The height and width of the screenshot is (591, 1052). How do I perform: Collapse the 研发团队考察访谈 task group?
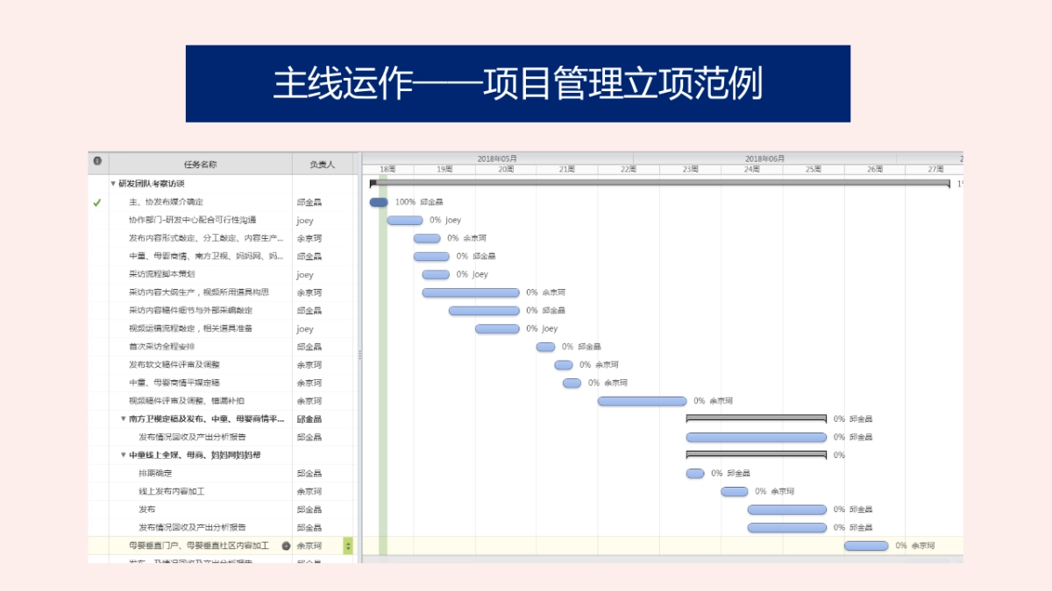tap(113, 184)
